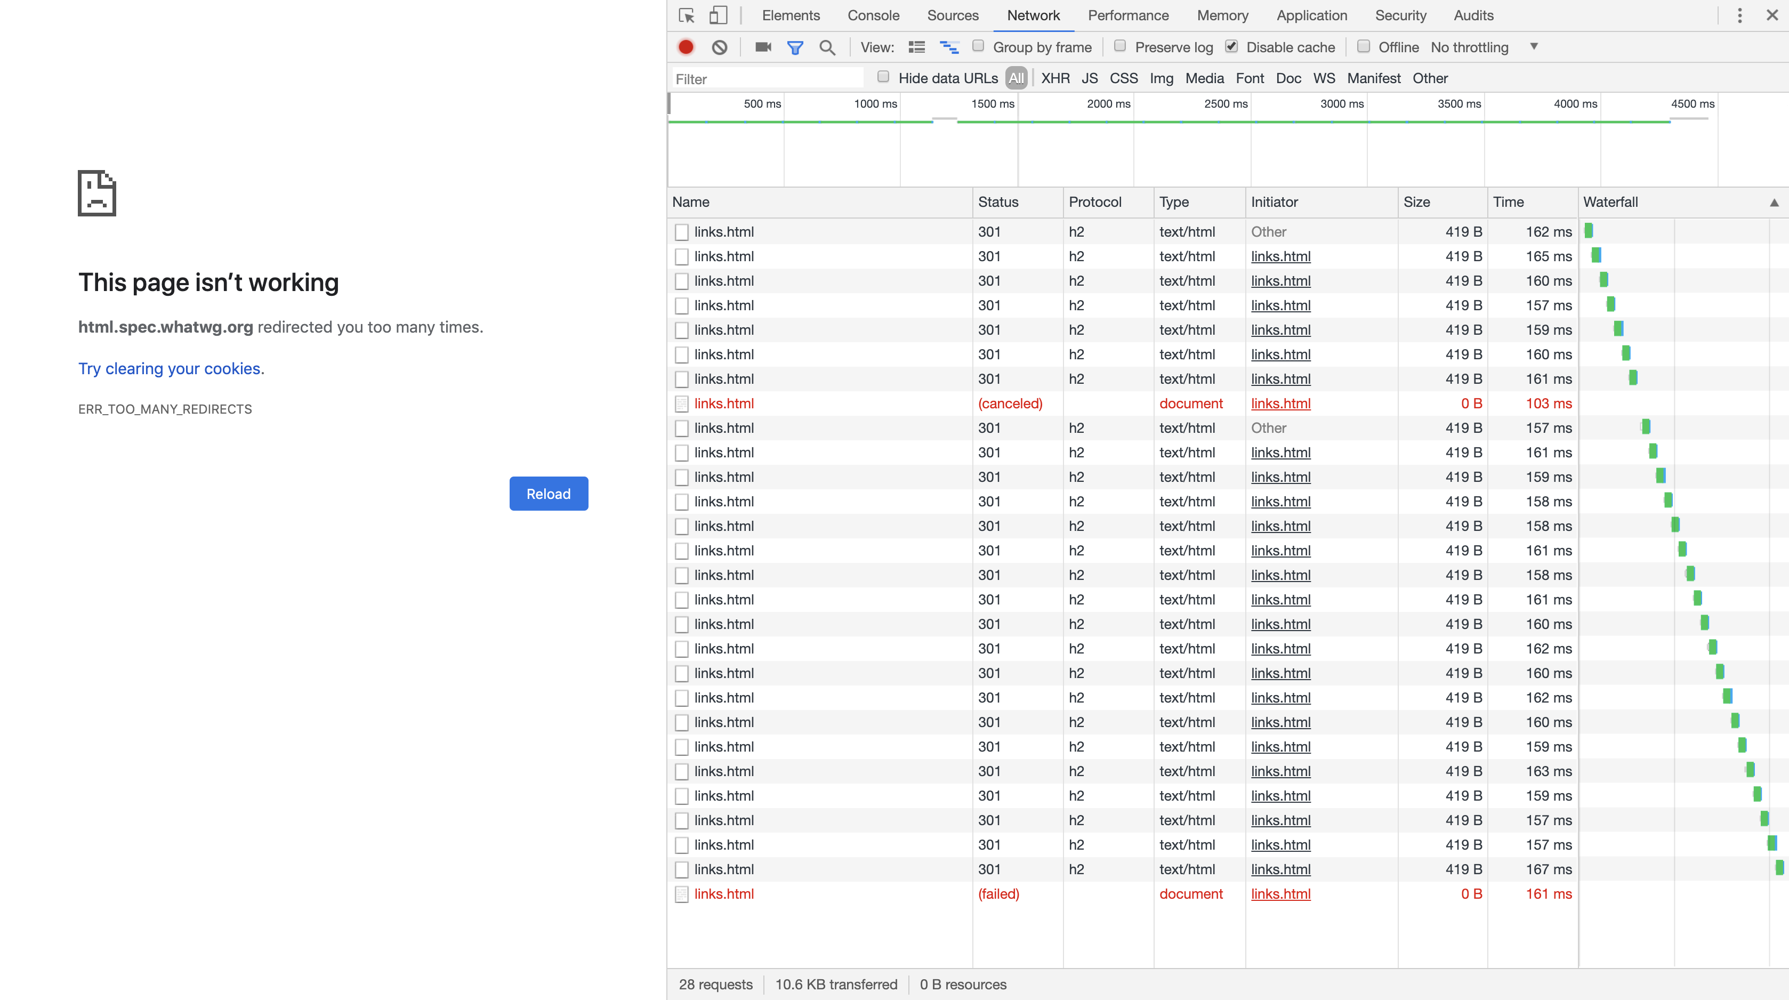Click inside the Filter input field
This screenshot has width=1789, height=1000.
(x=764, y=78)
